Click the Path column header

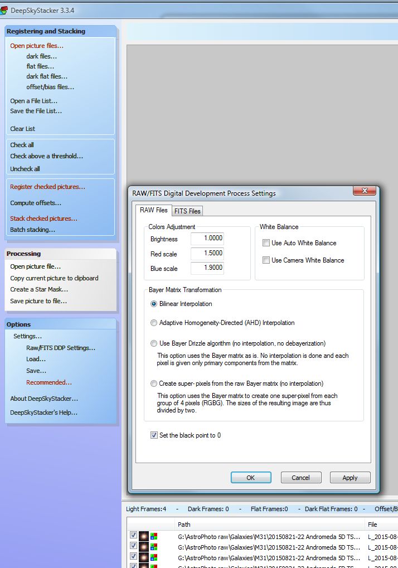click(269, 524)
